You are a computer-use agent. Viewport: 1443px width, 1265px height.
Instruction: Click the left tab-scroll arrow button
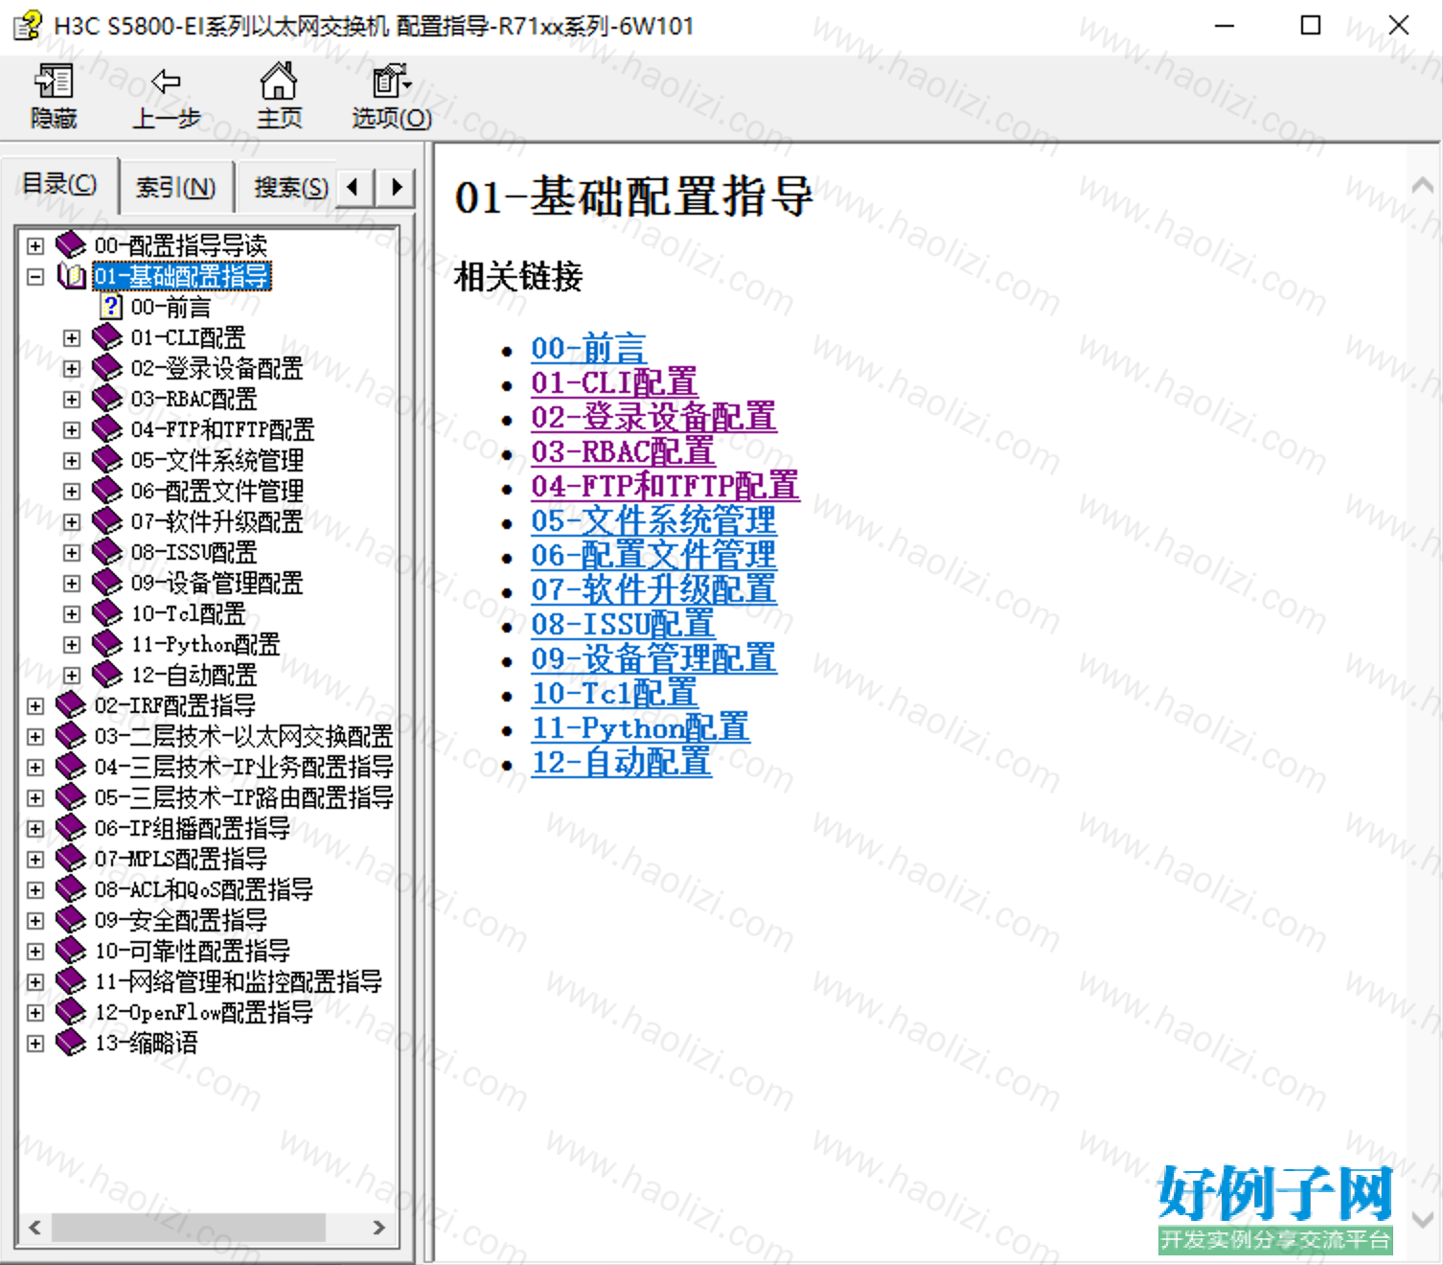355,187
